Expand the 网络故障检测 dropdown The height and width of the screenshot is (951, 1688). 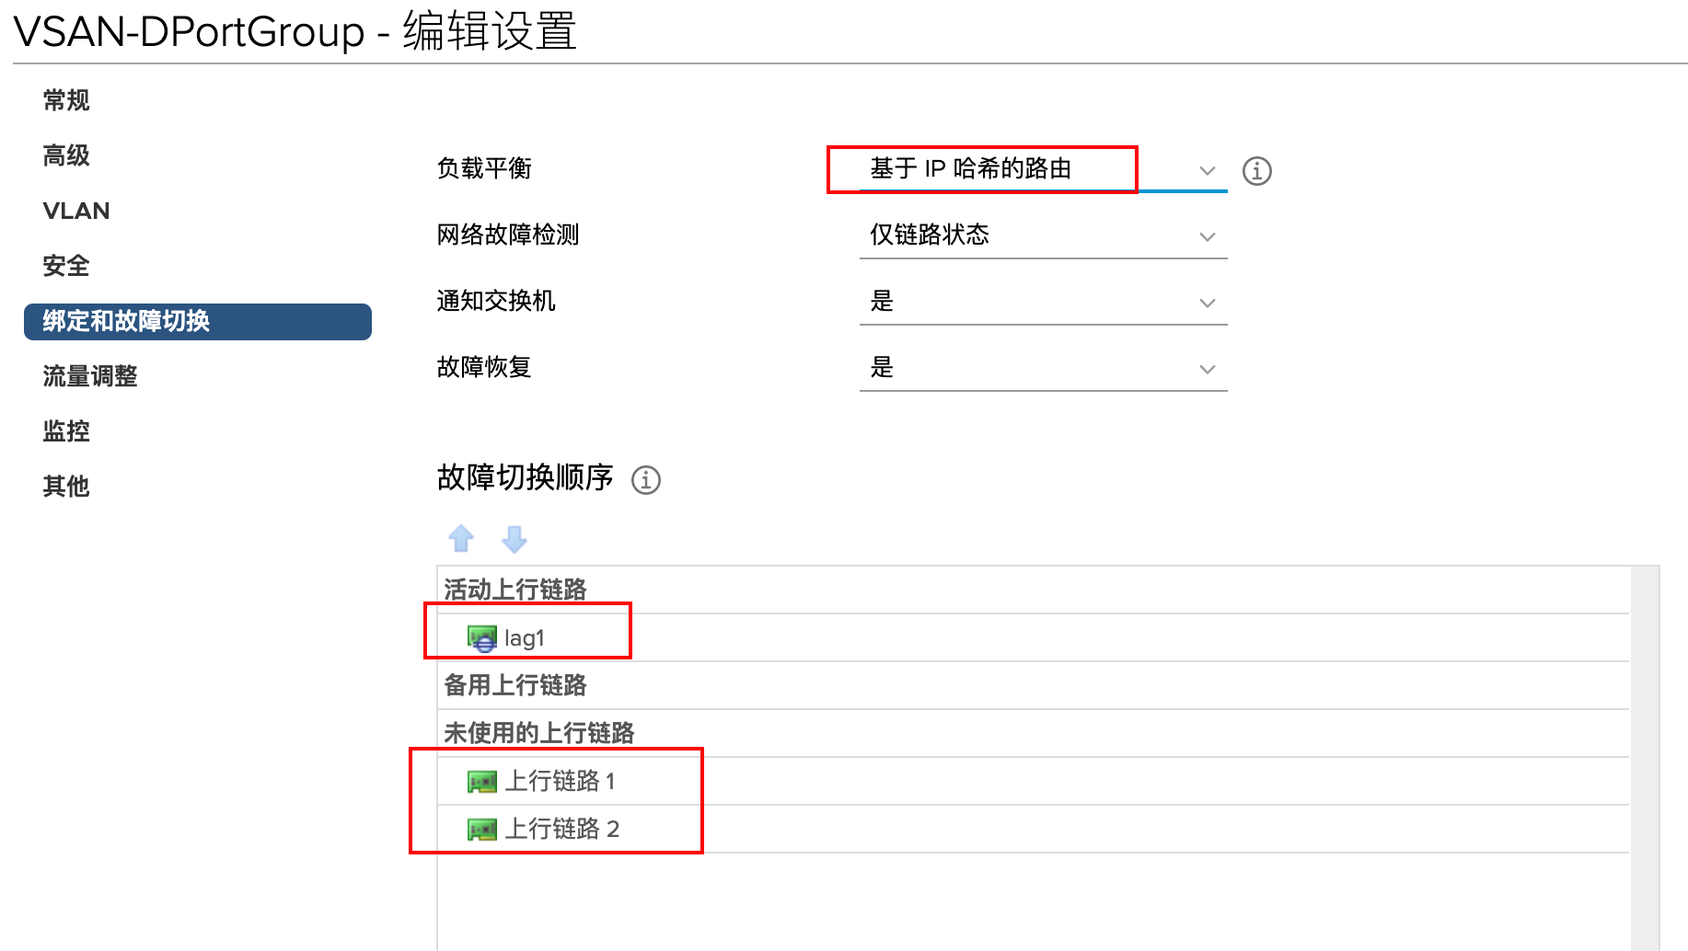point(1042,235)
